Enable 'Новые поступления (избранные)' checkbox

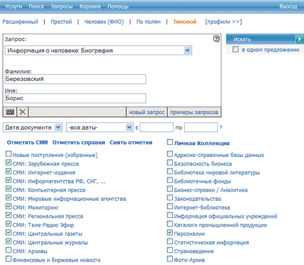coord(8,154)
